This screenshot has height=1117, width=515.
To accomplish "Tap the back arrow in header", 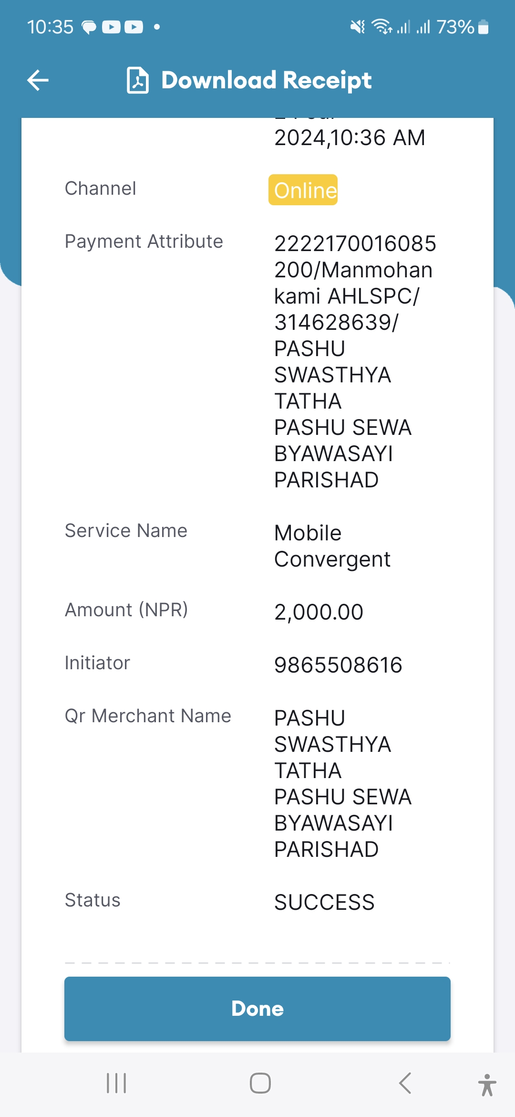I will pyautogui.click(x=38, y=80).
